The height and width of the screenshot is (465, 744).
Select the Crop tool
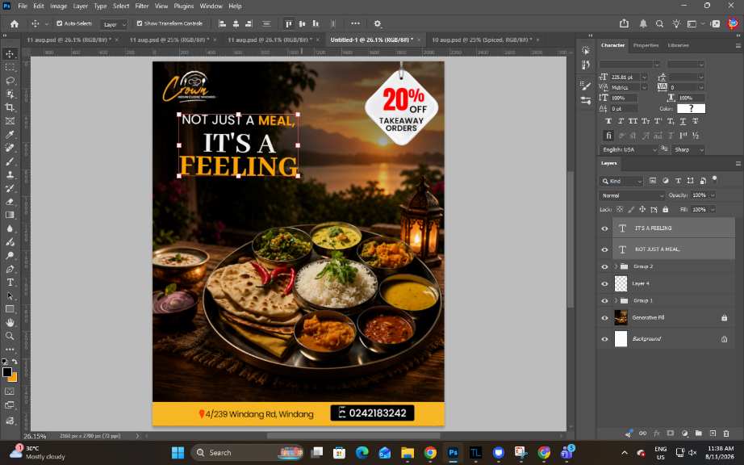pyautogui.click(x=10, y=107)
